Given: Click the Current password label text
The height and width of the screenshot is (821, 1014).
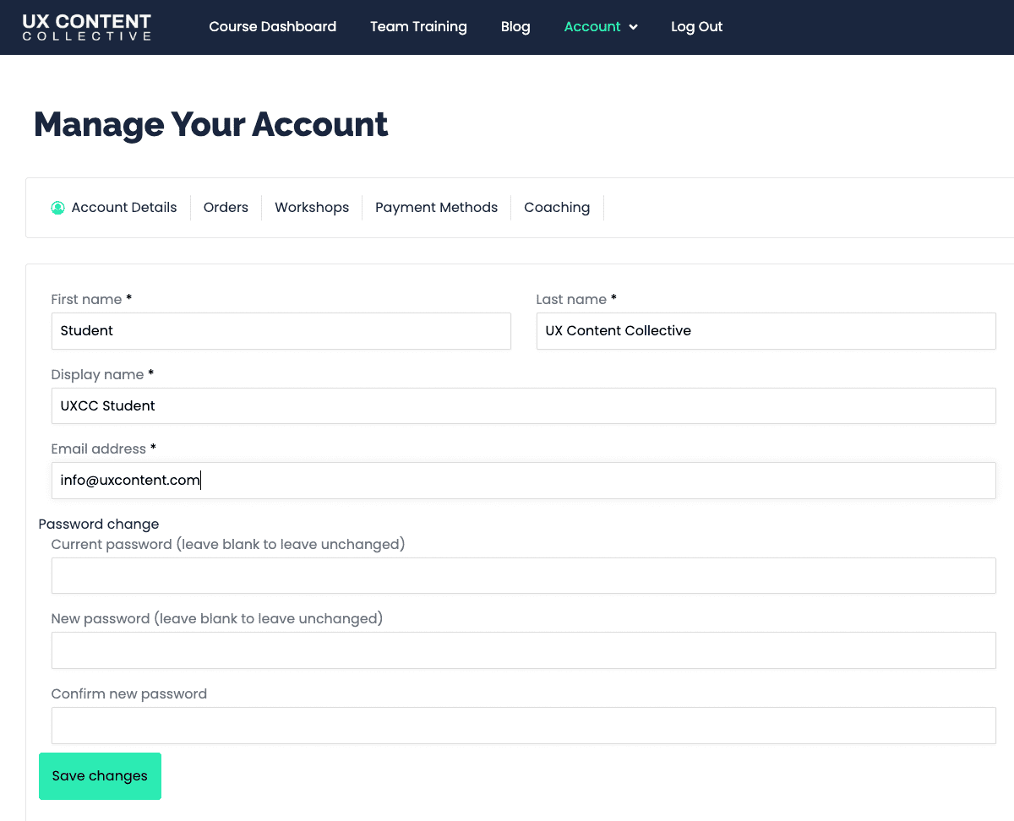Looking at the screenshot, I should click(228, 545).
